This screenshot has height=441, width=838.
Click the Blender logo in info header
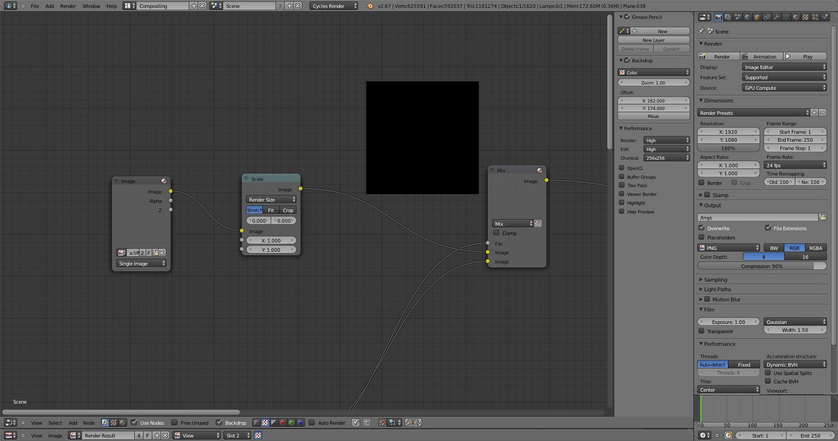pos(370,6)
